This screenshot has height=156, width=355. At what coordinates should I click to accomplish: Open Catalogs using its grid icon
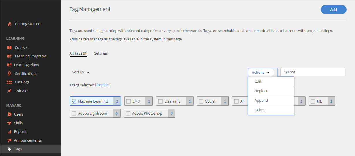pos(9,82)
